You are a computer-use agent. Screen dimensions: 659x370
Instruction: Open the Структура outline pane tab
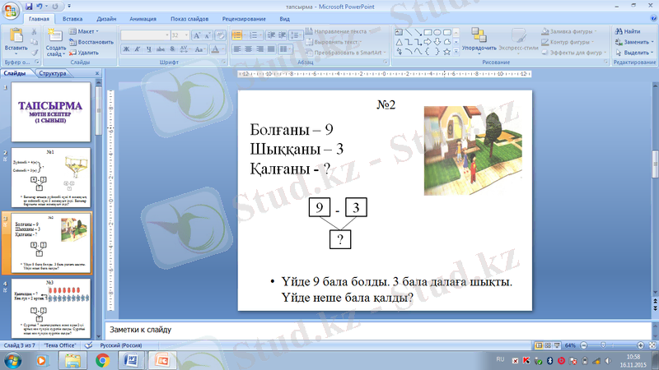point(52,74)
